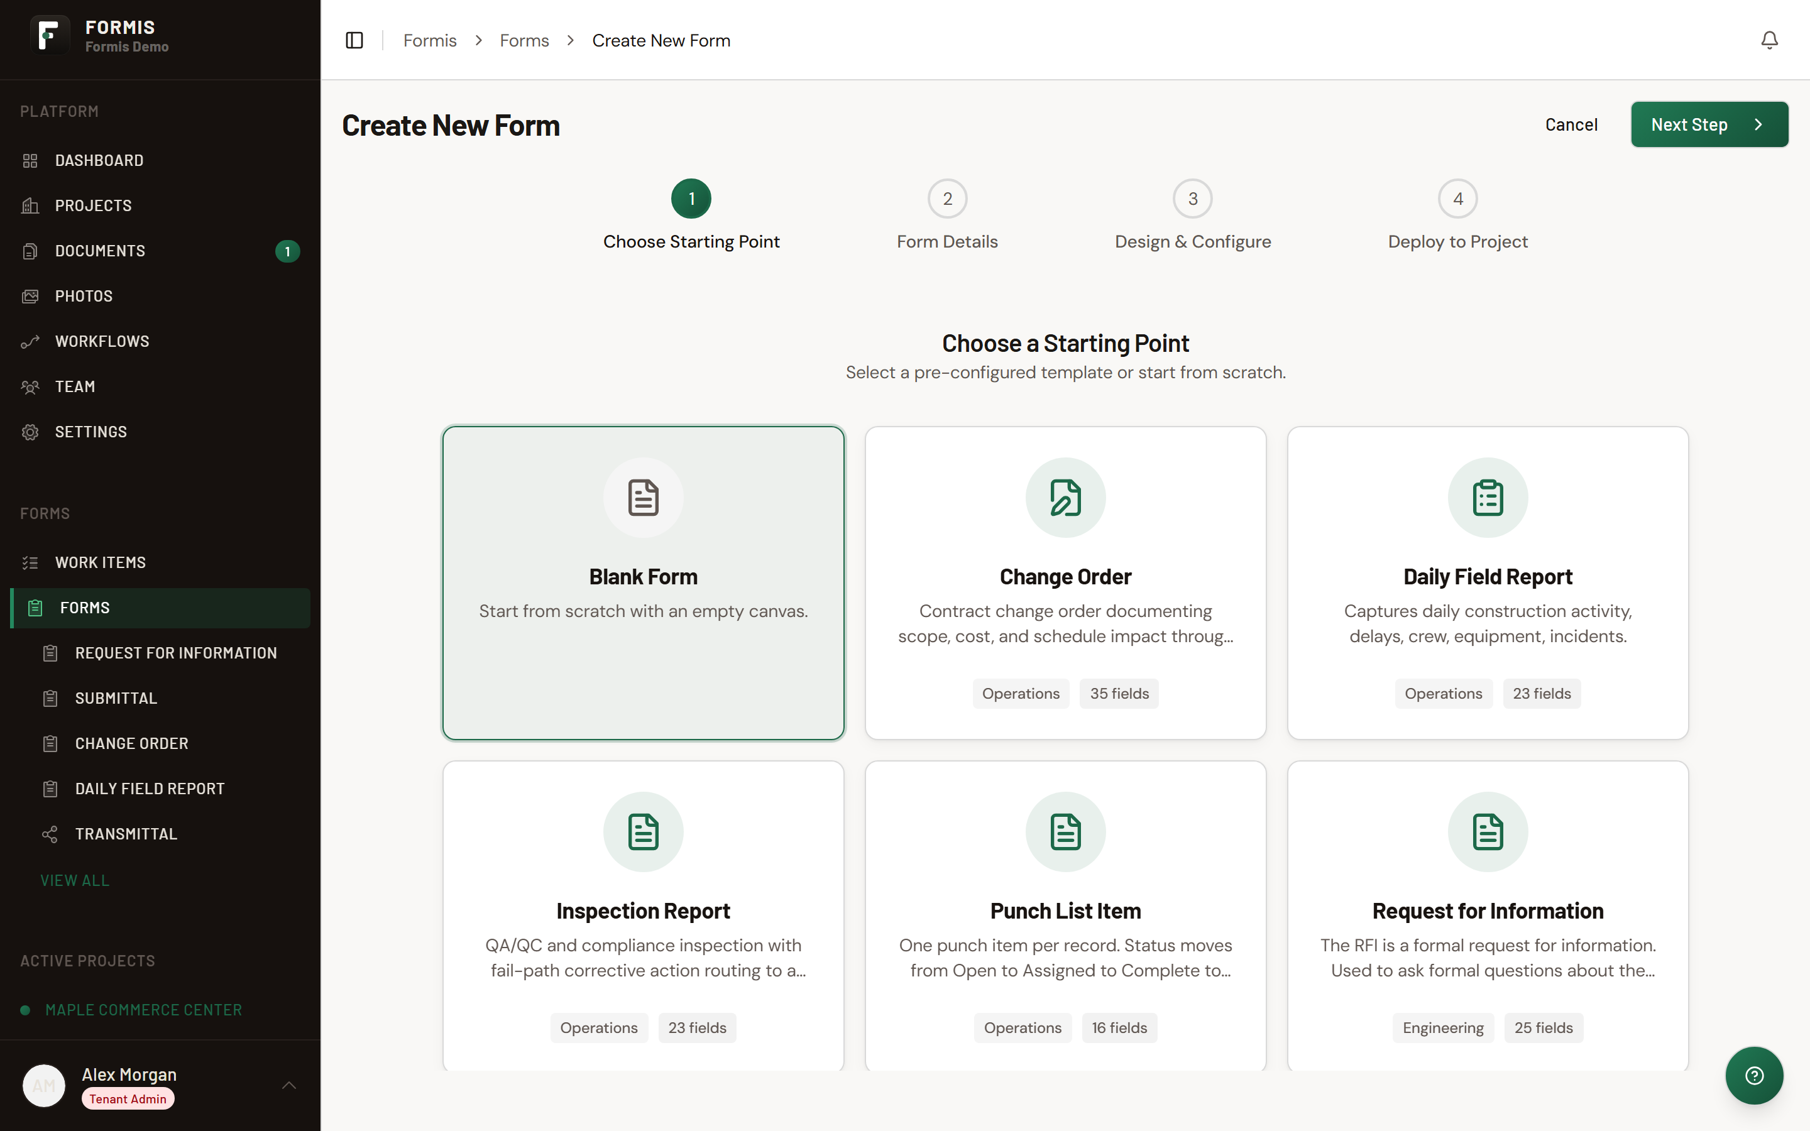
Task: Click Operations tag on Inspection Report card
Action: tap(598, 1028)
